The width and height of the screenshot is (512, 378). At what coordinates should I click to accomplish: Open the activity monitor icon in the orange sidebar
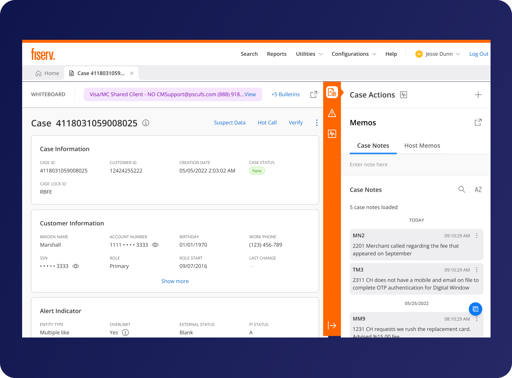[332, 134]
